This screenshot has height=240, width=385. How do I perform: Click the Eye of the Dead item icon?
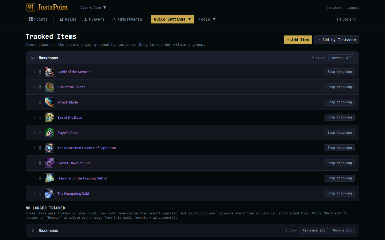[x=49, y=117]
